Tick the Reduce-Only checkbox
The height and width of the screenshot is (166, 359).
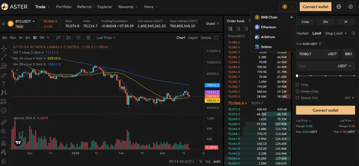pos(297,98)
